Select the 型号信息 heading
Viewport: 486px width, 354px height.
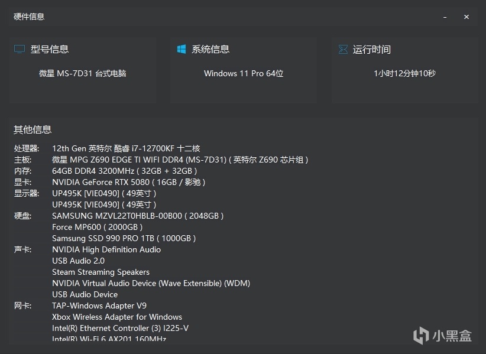coord(50,49)
